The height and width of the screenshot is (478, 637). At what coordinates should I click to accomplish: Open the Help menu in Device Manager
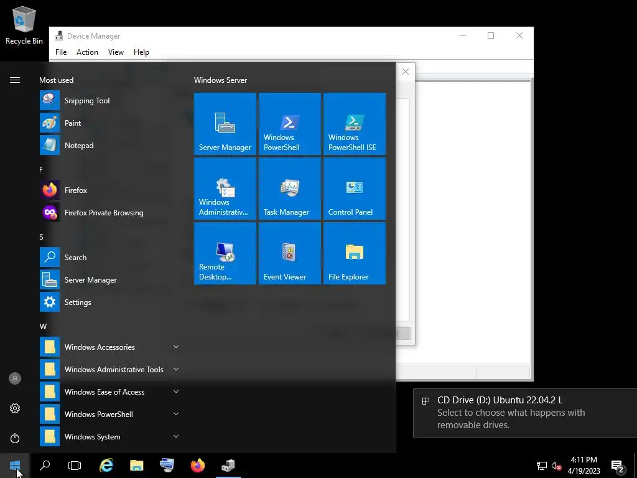(x=141, y=52)
